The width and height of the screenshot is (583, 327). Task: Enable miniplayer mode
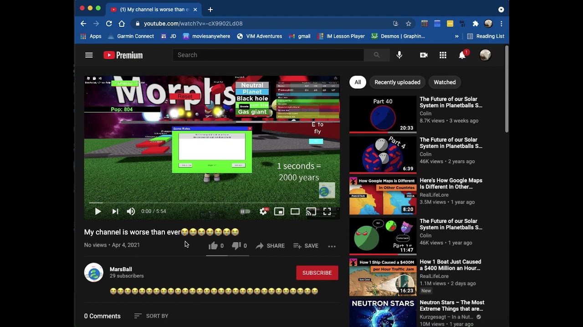pos(279,211)
